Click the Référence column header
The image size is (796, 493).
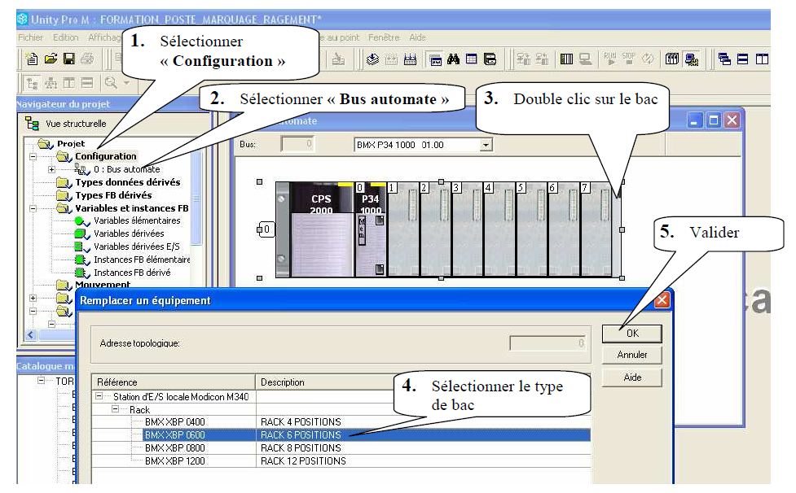pos(173,382)
